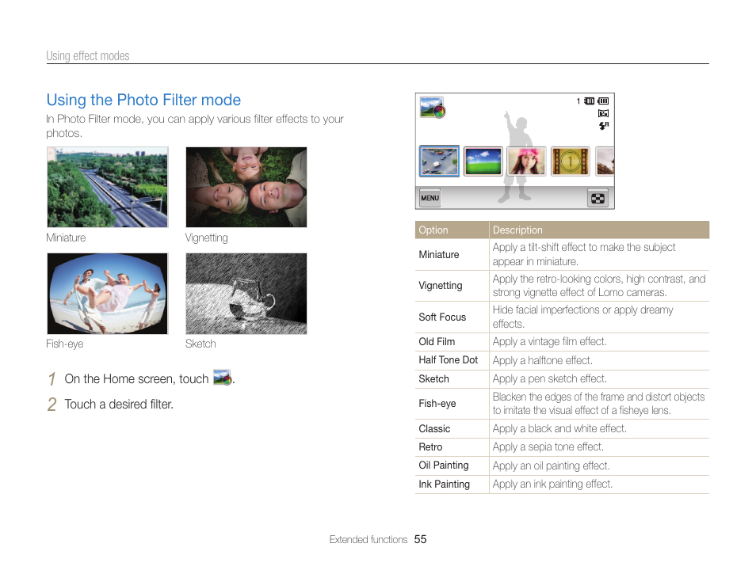Screen dimensions: 756x570
Task: Tap the battery level icon
Action: 603,101
